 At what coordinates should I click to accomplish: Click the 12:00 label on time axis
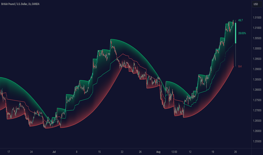pos(174,152)
